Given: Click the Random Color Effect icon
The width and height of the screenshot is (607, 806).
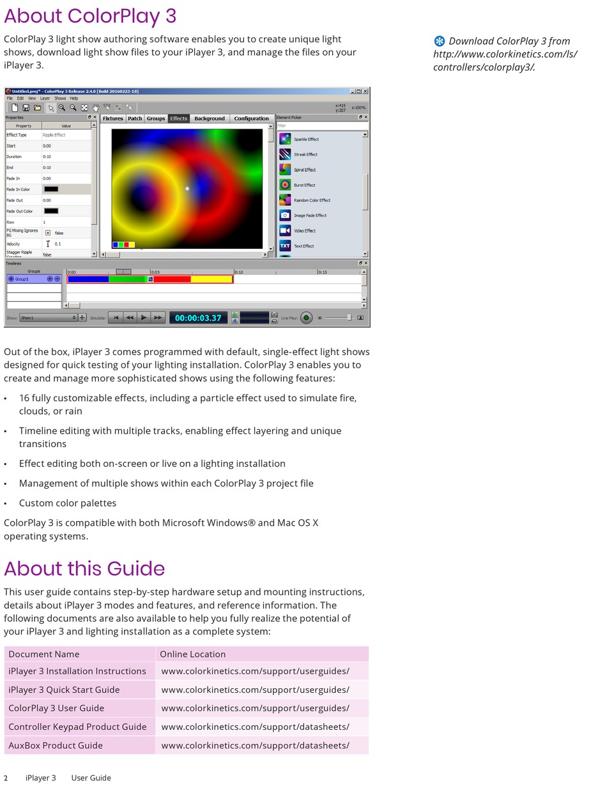Looking at the screenshot, I should tap(285, 200).
